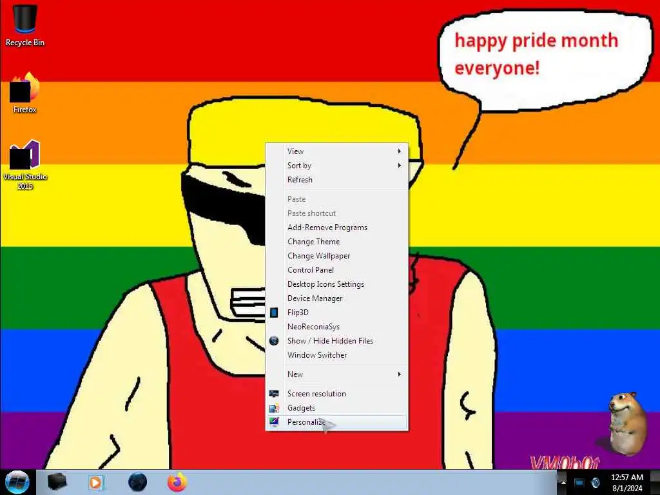Screen dimensions: 660x495
Task: Show hidden tray icons arrow
Action: [563, 483]
